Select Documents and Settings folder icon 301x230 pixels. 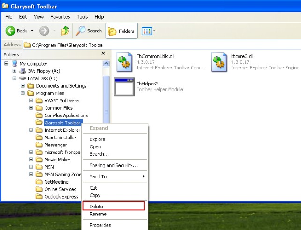coord(31,86)
